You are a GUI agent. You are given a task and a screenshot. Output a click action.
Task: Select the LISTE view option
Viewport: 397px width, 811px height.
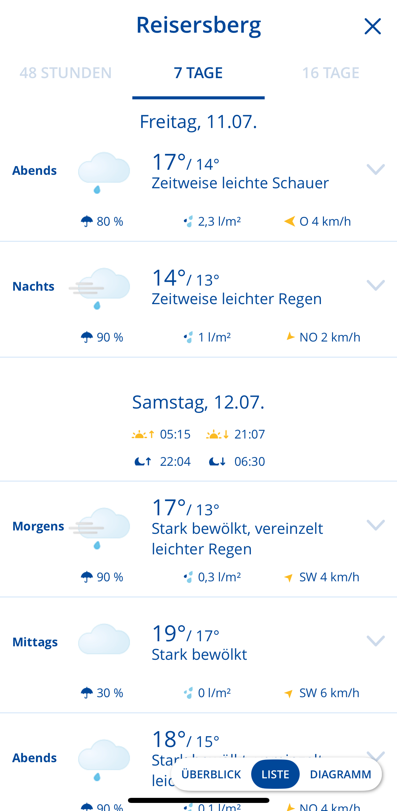click(275, 774)
